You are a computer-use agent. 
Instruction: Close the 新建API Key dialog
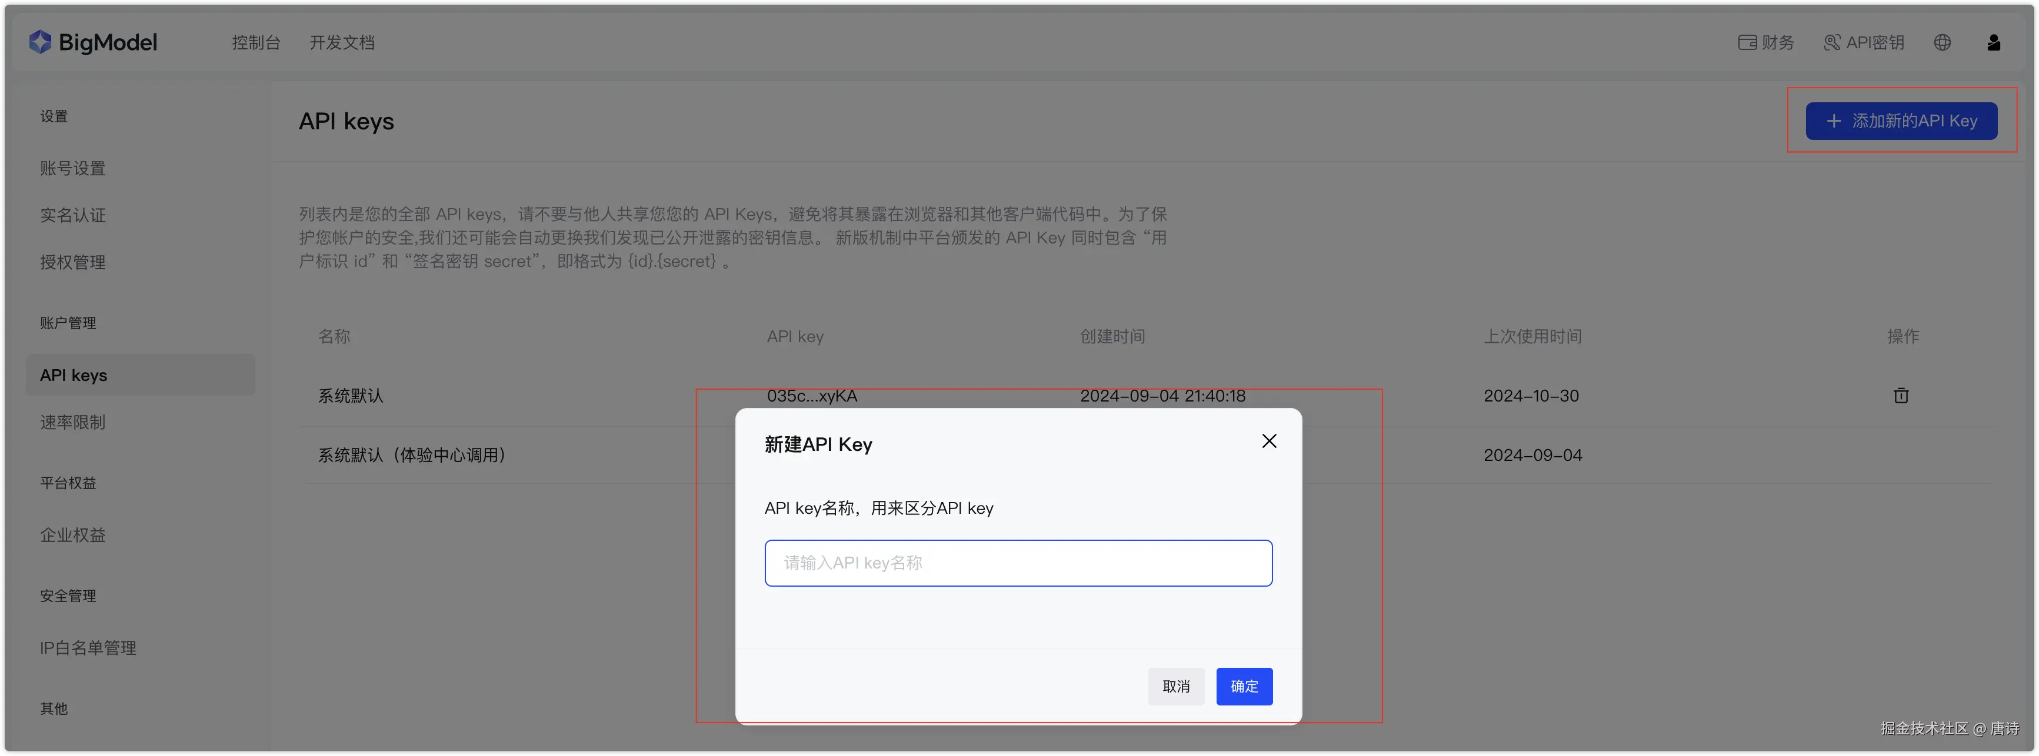tap(1269, 441)
